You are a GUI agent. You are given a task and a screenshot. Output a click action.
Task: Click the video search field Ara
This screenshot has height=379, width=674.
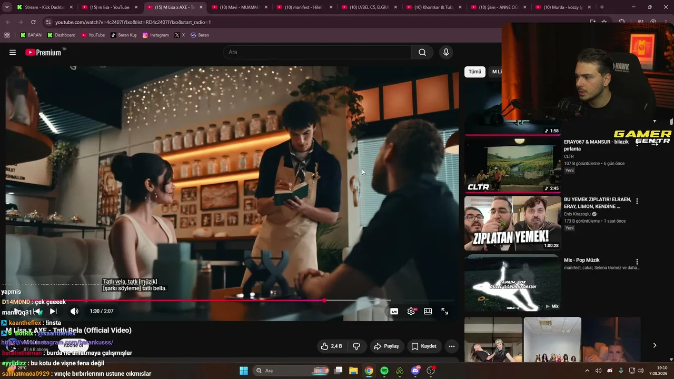coord(318,52)
